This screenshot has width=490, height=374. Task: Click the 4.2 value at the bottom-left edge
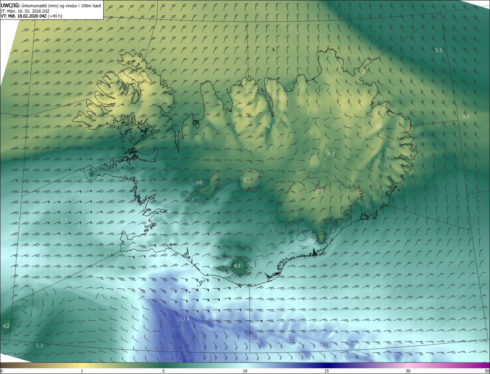[6, 326]
